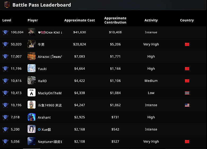This screenshot has width=207, height=149.
Task: Click the Dota 2 logo icon beside the title
Action: tap(7, 5)
